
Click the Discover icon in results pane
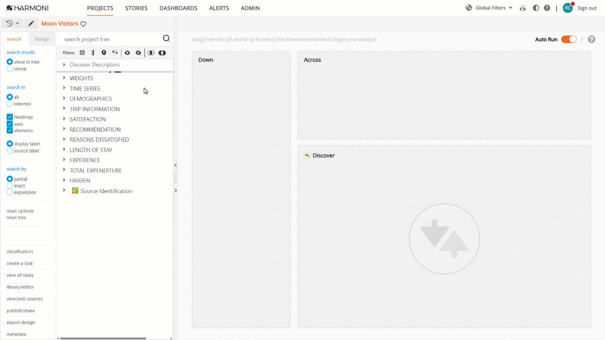click(307, 155)
